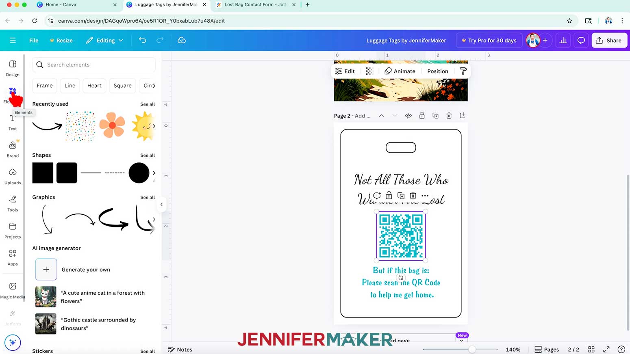Screen dimensions: 630x354
Task: Collapse the elements side panel
Action: (161, 204)
